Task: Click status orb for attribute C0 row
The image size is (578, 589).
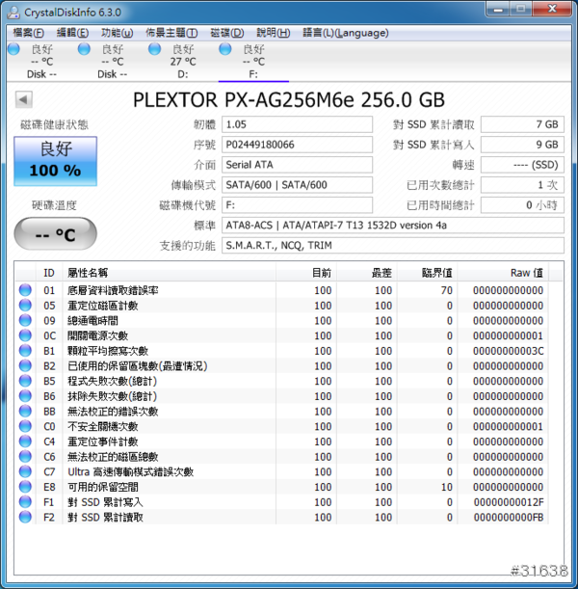Action: [25, 427]
